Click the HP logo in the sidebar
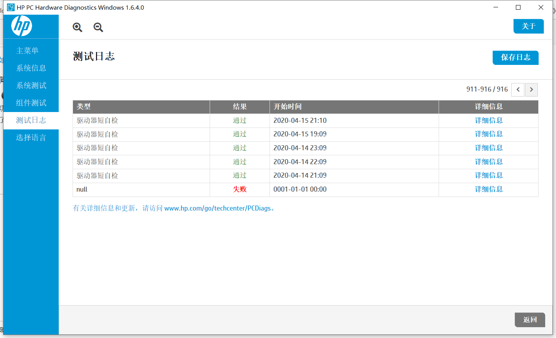 point(22,26)
